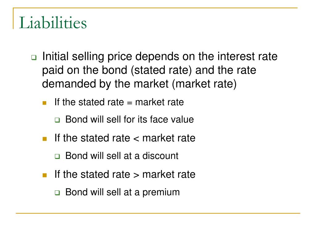The height and width of the screenshot is (237, 316).
Task: Click hollow bullet beside discount line
Action: (x=57, y=156)
